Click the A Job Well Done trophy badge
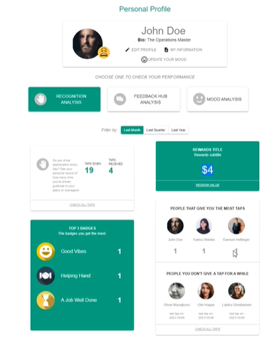The height and width of the screenshot is (342, 279). coord(46,300)
